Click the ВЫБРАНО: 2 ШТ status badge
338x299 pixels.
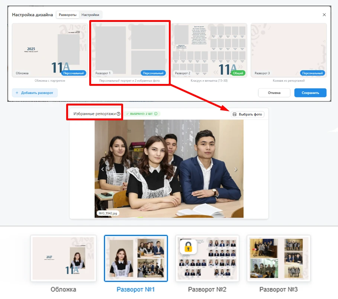142,114
